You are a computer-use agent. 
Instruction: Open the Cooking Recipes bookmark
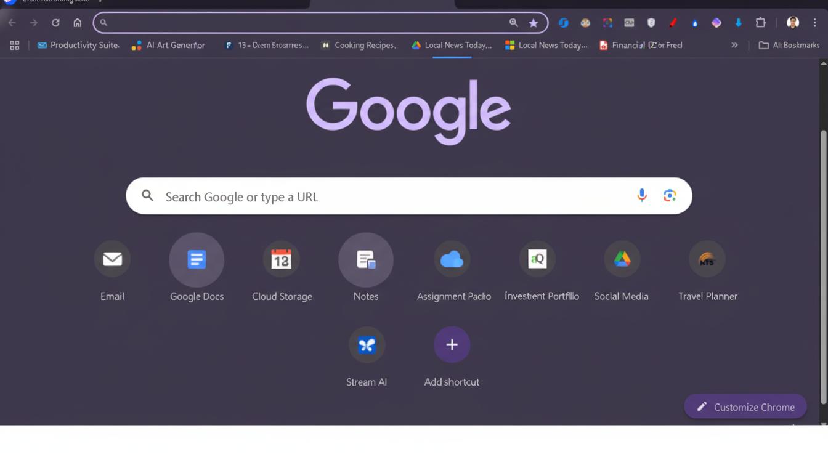(359, 45)
